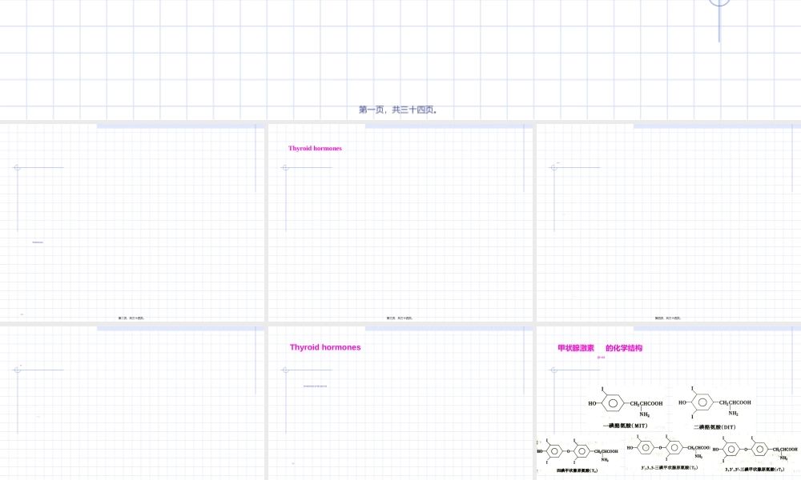Select the DIT chemical structure diagram
Screen dimensions: 801x480
pyautogui.click(x=714, y=402)
